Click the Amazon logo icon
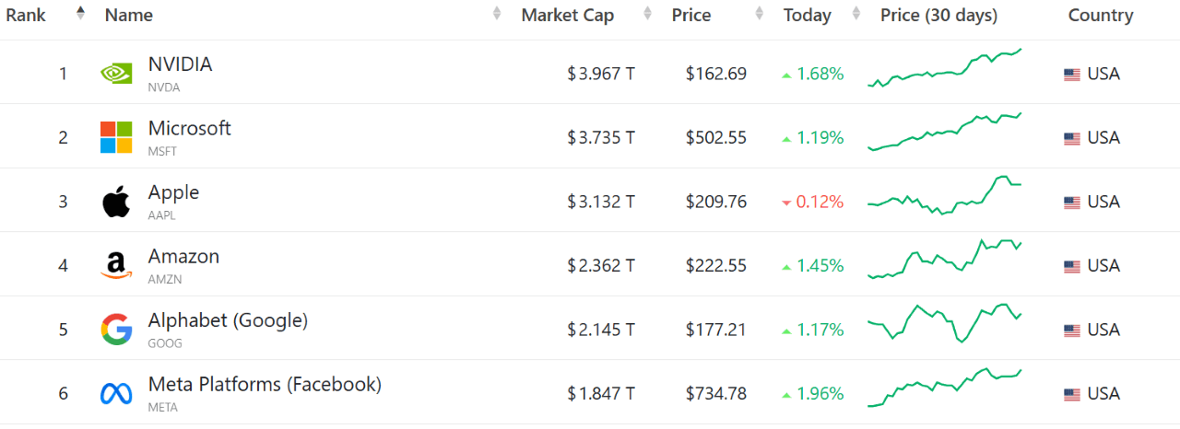This screenshot has width=1180, height=429. [x=116, y=266]
